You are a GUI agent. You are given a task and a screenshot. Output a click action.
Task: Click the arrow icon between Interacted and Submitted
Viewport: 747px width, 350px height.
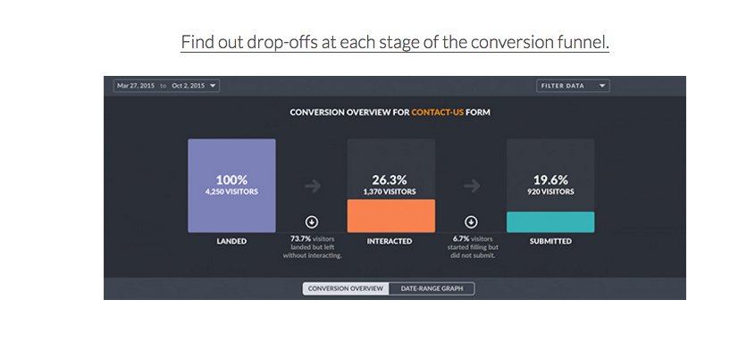(472, 186)
